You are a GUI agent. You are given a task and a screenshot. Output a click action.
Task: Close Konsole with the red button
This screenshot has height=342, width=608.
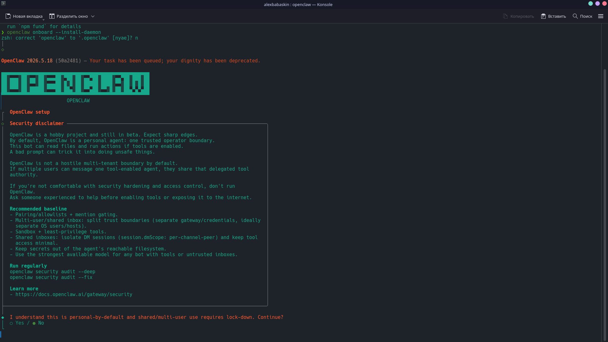coord(605,3)
